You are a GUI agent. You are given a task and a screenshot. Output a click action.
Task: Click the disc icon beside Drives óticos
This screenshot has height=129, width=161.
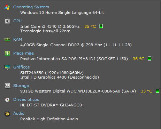(7, 100)
